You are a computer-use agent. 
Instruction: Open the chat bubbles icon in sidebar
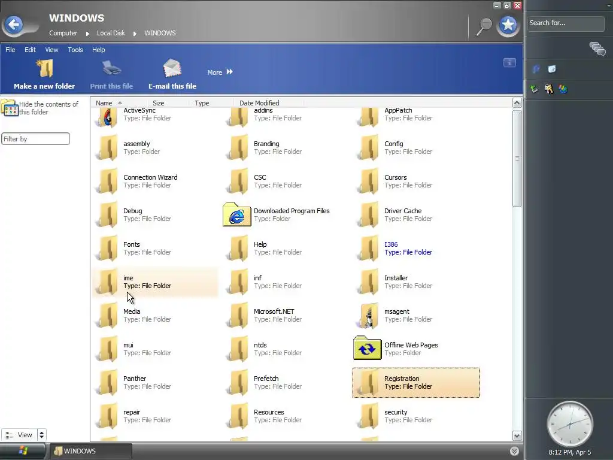pos(597,49)
